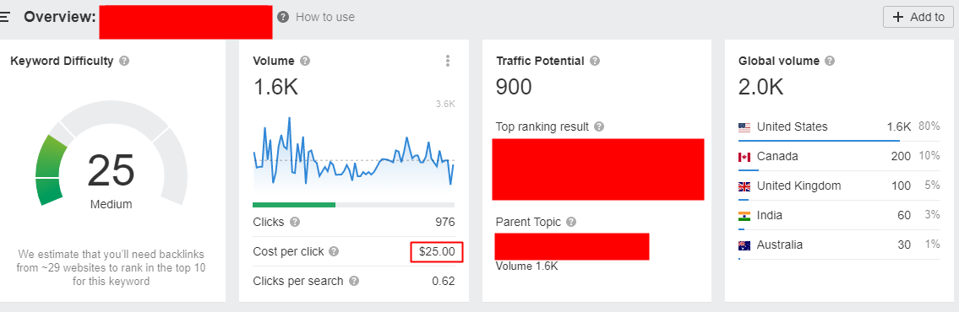Click the Traffic Potential info icon
This screenshot has height=312, width=959.
click(595, 61)
